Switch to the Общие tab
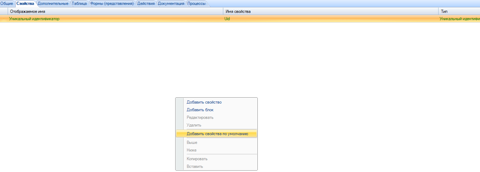Image resolution: width=480 pixels, height=172 pixels. [7, 3]
